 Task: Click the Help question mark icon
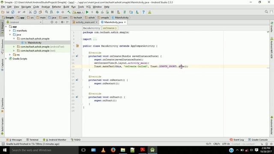pyautogui.click(x=143, y=12)
